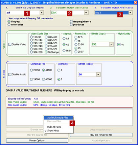Click the 'Encode to File Format:' summary line

(23, 99)
